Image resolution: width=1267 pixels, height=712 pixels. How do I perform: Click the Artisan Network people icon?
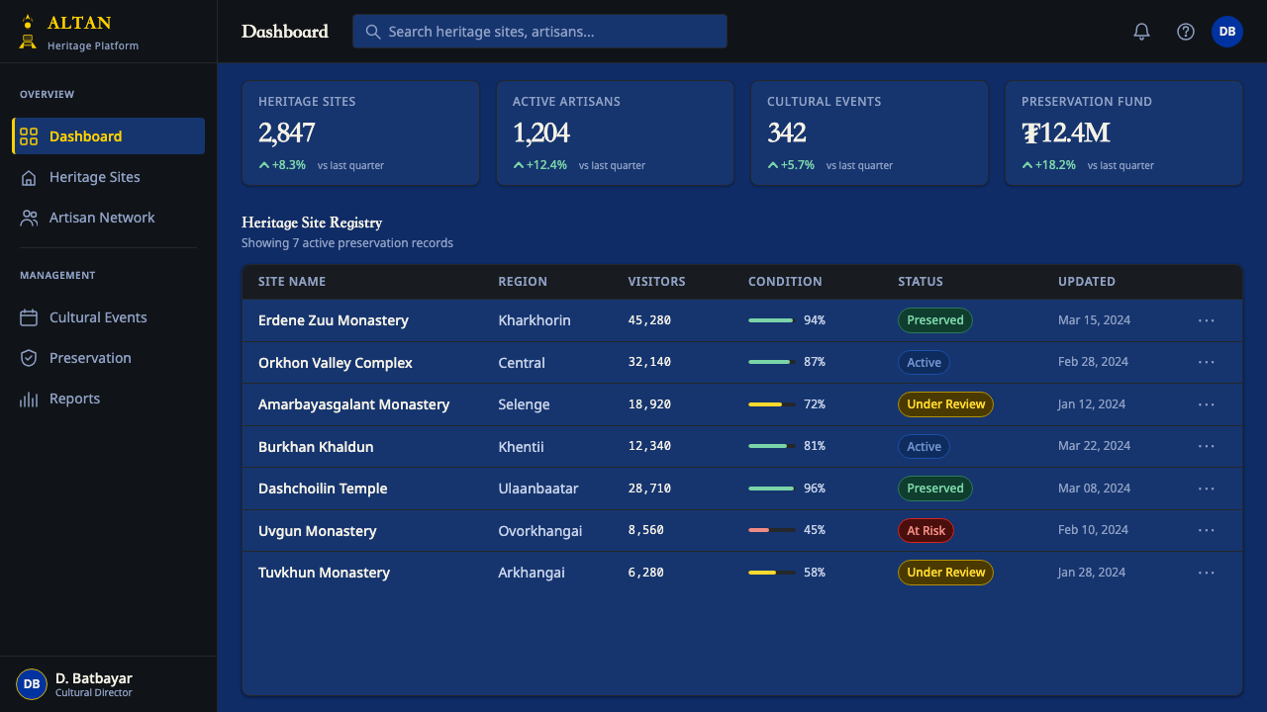tap(29, 218)
